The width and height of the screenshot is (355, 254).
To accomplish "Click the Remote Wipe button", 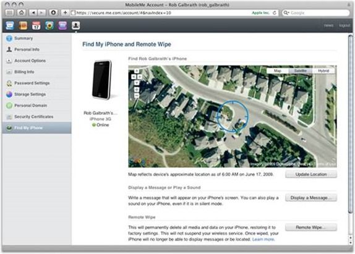I will (311, 227).
